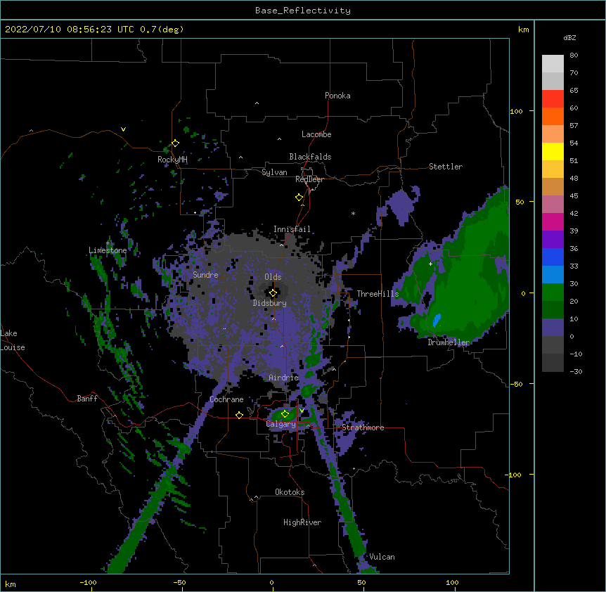Click the -50 tick on the bottom axis

(x=179, y=582)
